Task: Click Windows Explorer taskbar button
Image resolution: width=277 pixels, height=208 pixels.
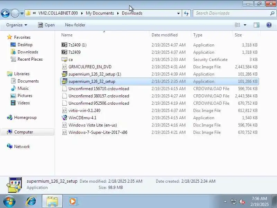Action: 52,201
